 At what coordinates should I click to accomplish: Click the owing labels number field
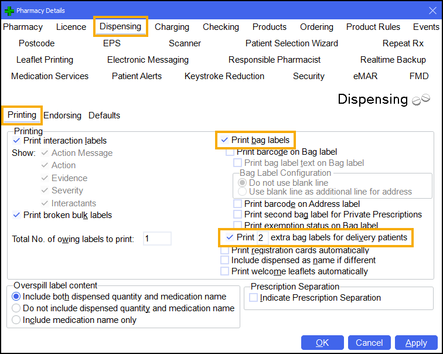[x=156, y=239]
